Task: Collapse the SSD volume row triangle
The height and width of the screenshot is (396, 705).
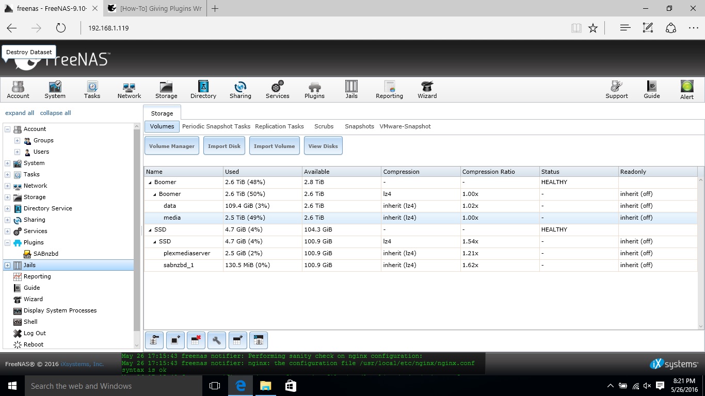Action: 150,230
